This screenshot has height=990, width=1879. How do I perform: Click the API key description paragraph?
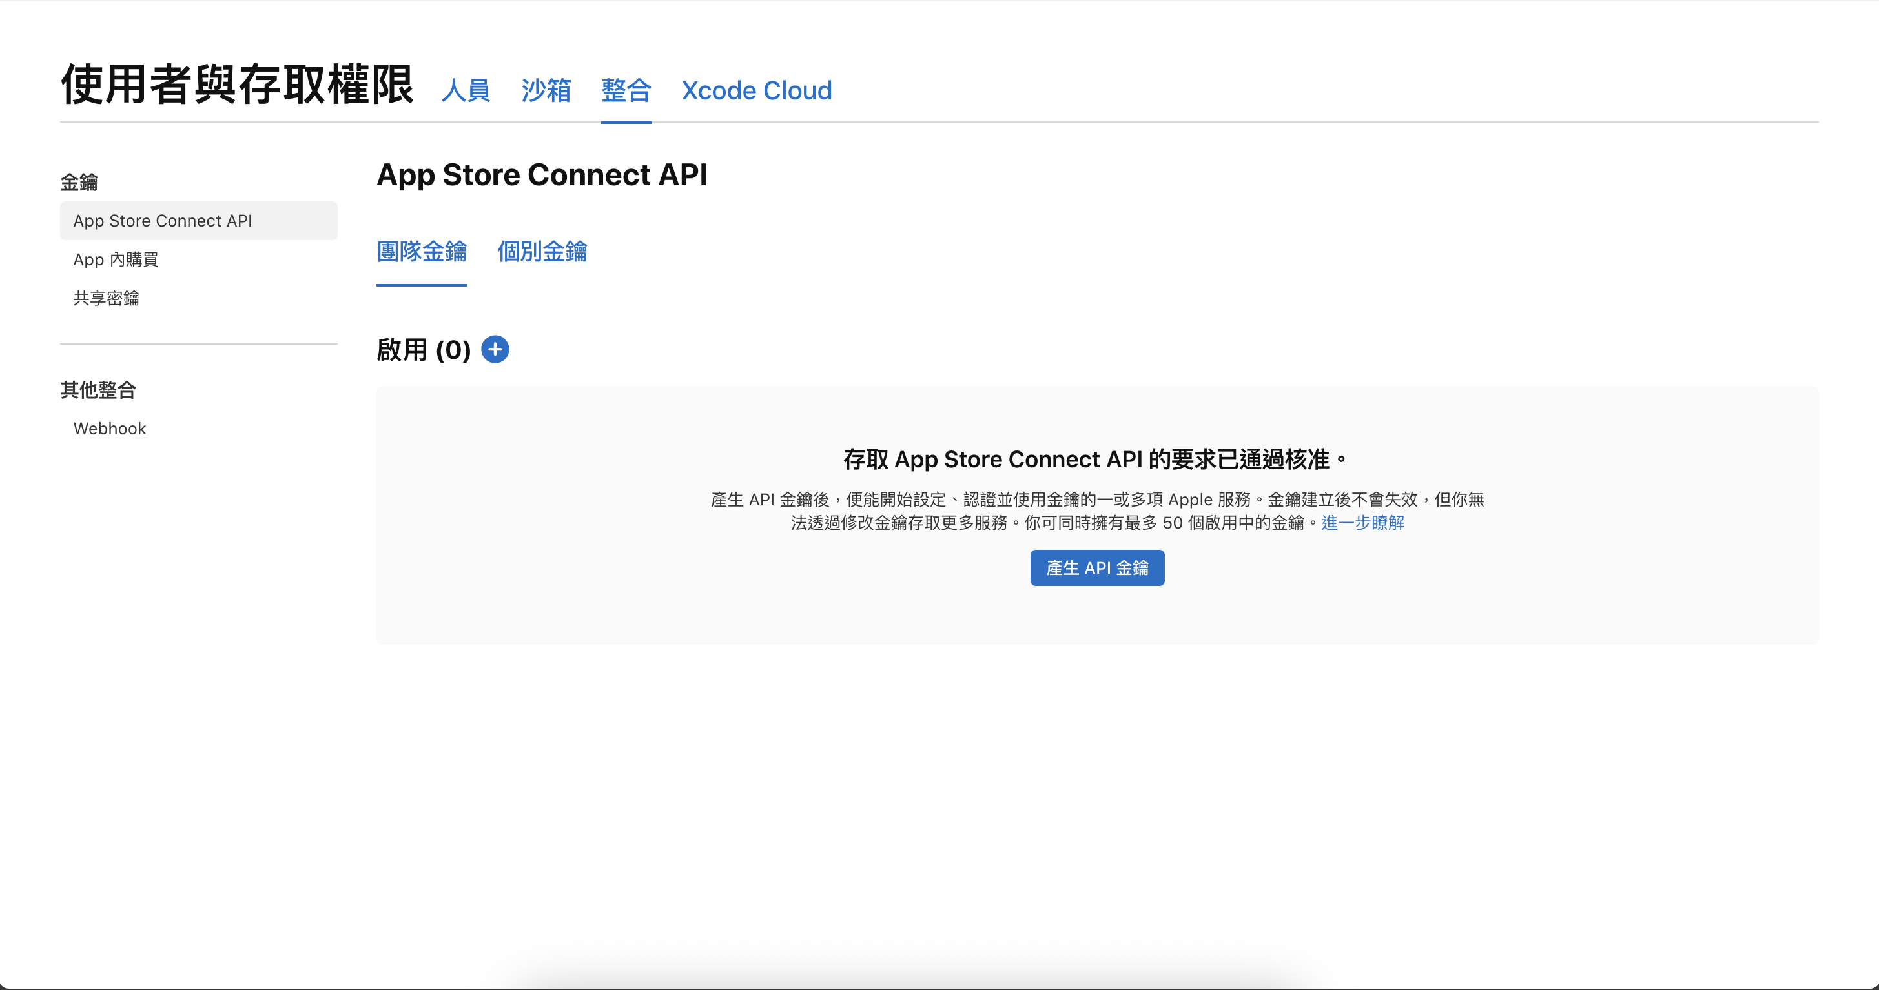pyautogui.click(x=1096, y=510)
